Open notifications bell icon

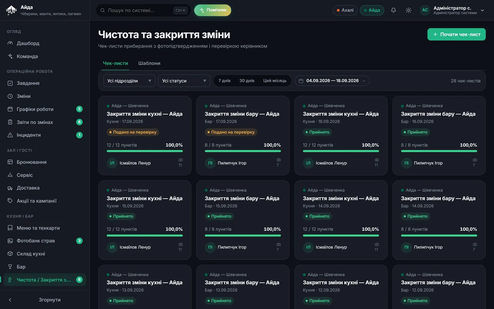coord(393,10)
